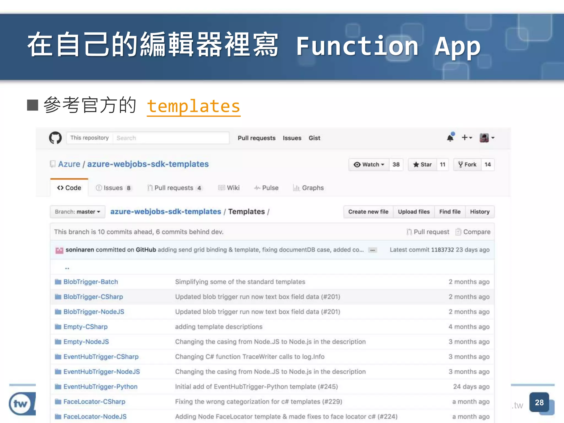The image size is (564, 423).
Task: Open the notifications bell icon
Action: (451, 137)
